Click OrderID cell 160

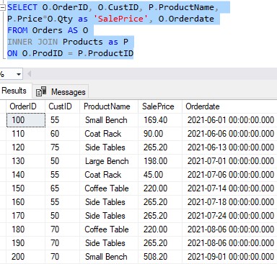click(25, 202)
